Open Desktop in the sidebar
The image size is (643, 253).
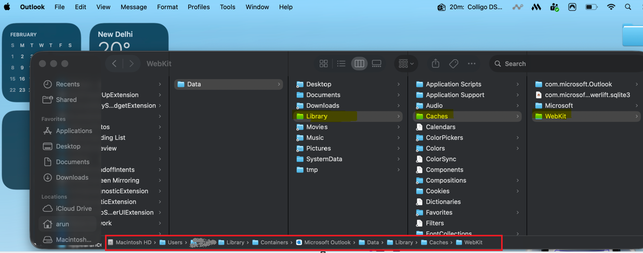[68, 147]
